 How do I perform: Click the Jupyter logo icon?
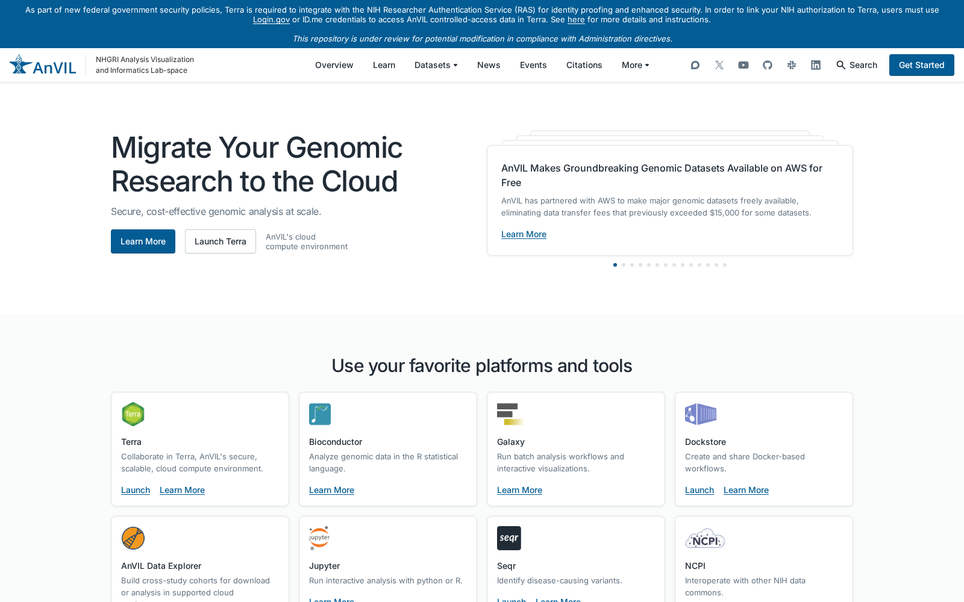pos(319,538)
